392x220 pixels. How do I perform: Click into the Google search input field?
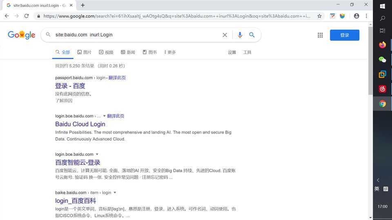(138, 35)
